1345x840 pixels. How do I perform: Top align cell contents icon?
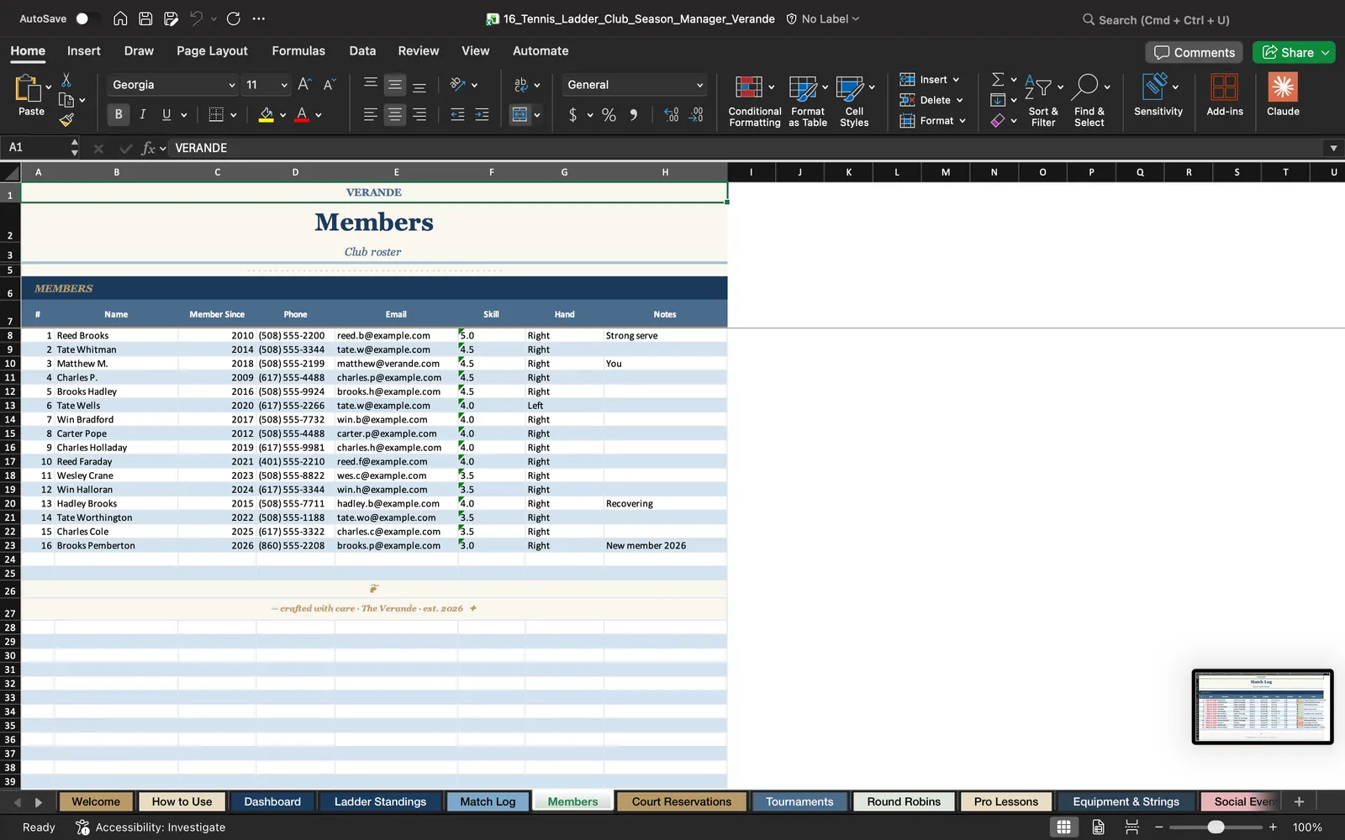tap(370, 84)
